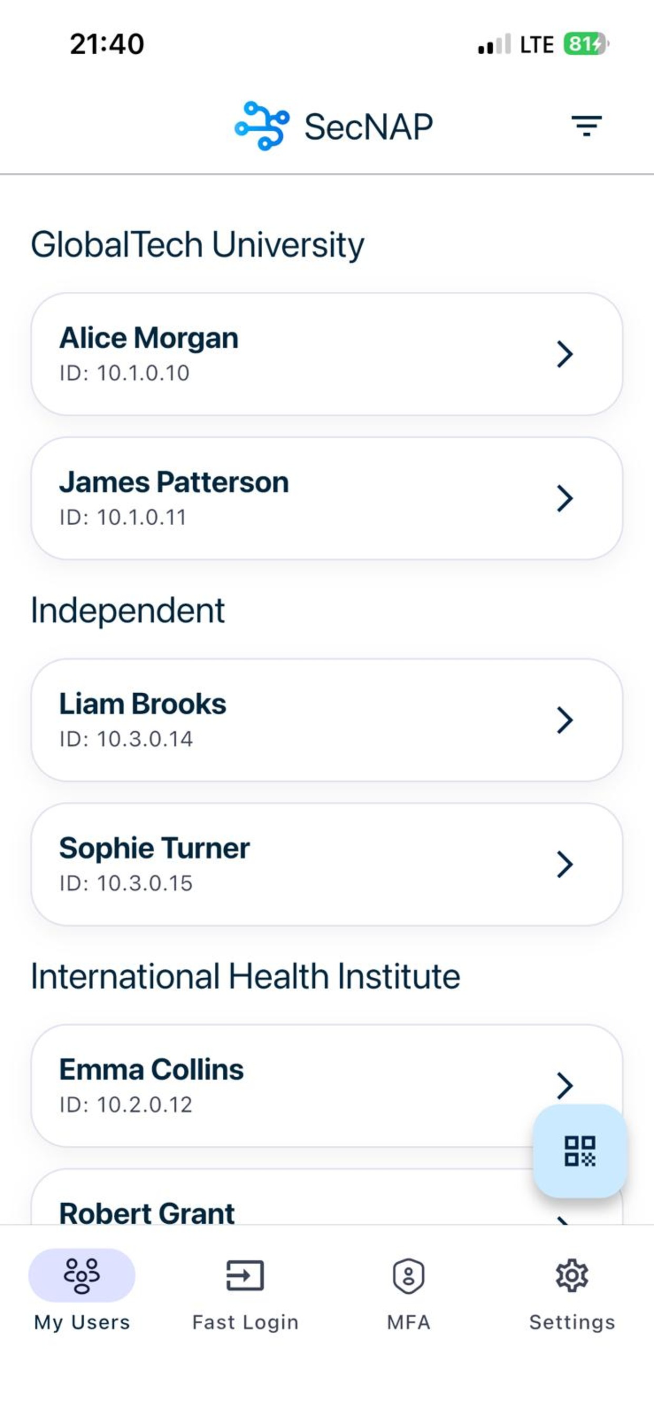Expand Emma Collins chevron arrow

565,1086
